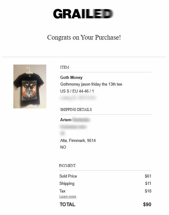Click the Grailed logo at top
Image resolution: width=169 pixels, height=215 pixels.
83,14
